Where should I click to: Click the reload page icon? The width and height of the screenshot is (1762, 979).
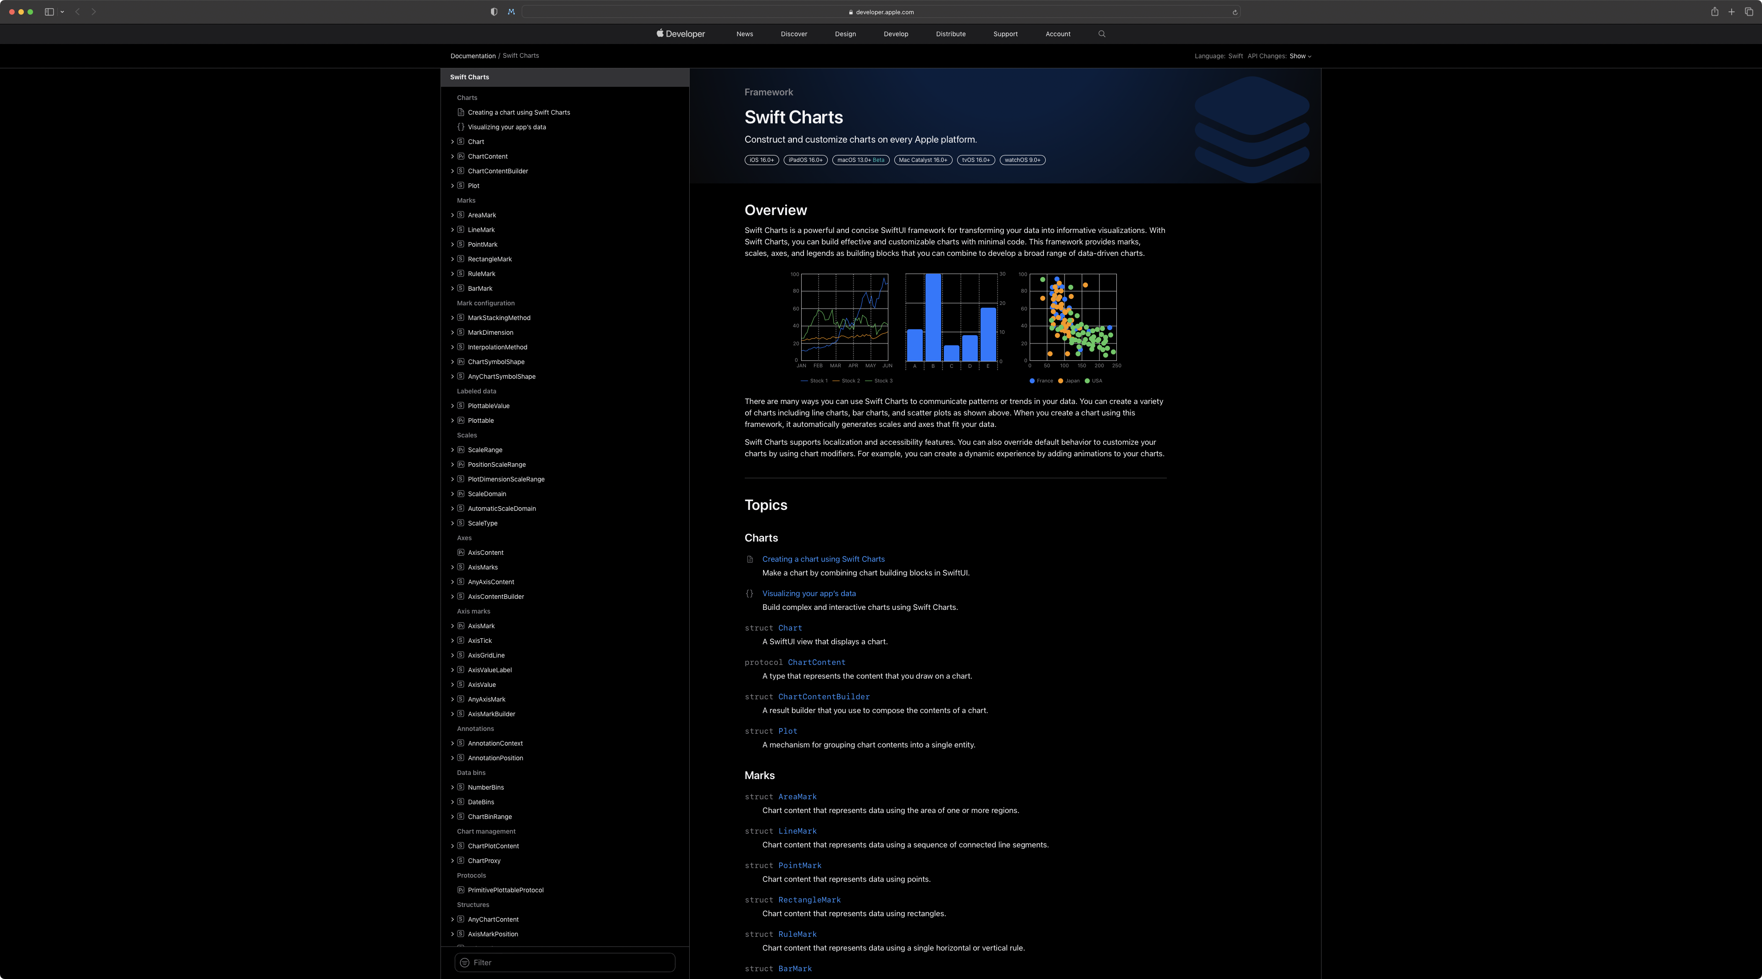coord(1235,12)
